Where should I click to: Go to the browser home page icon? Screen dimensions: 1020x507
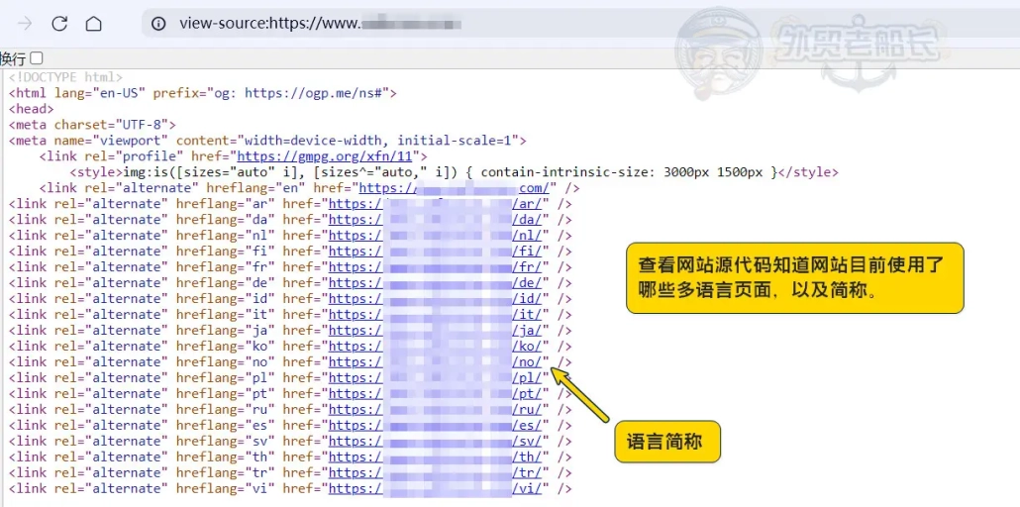coord(94,24)
